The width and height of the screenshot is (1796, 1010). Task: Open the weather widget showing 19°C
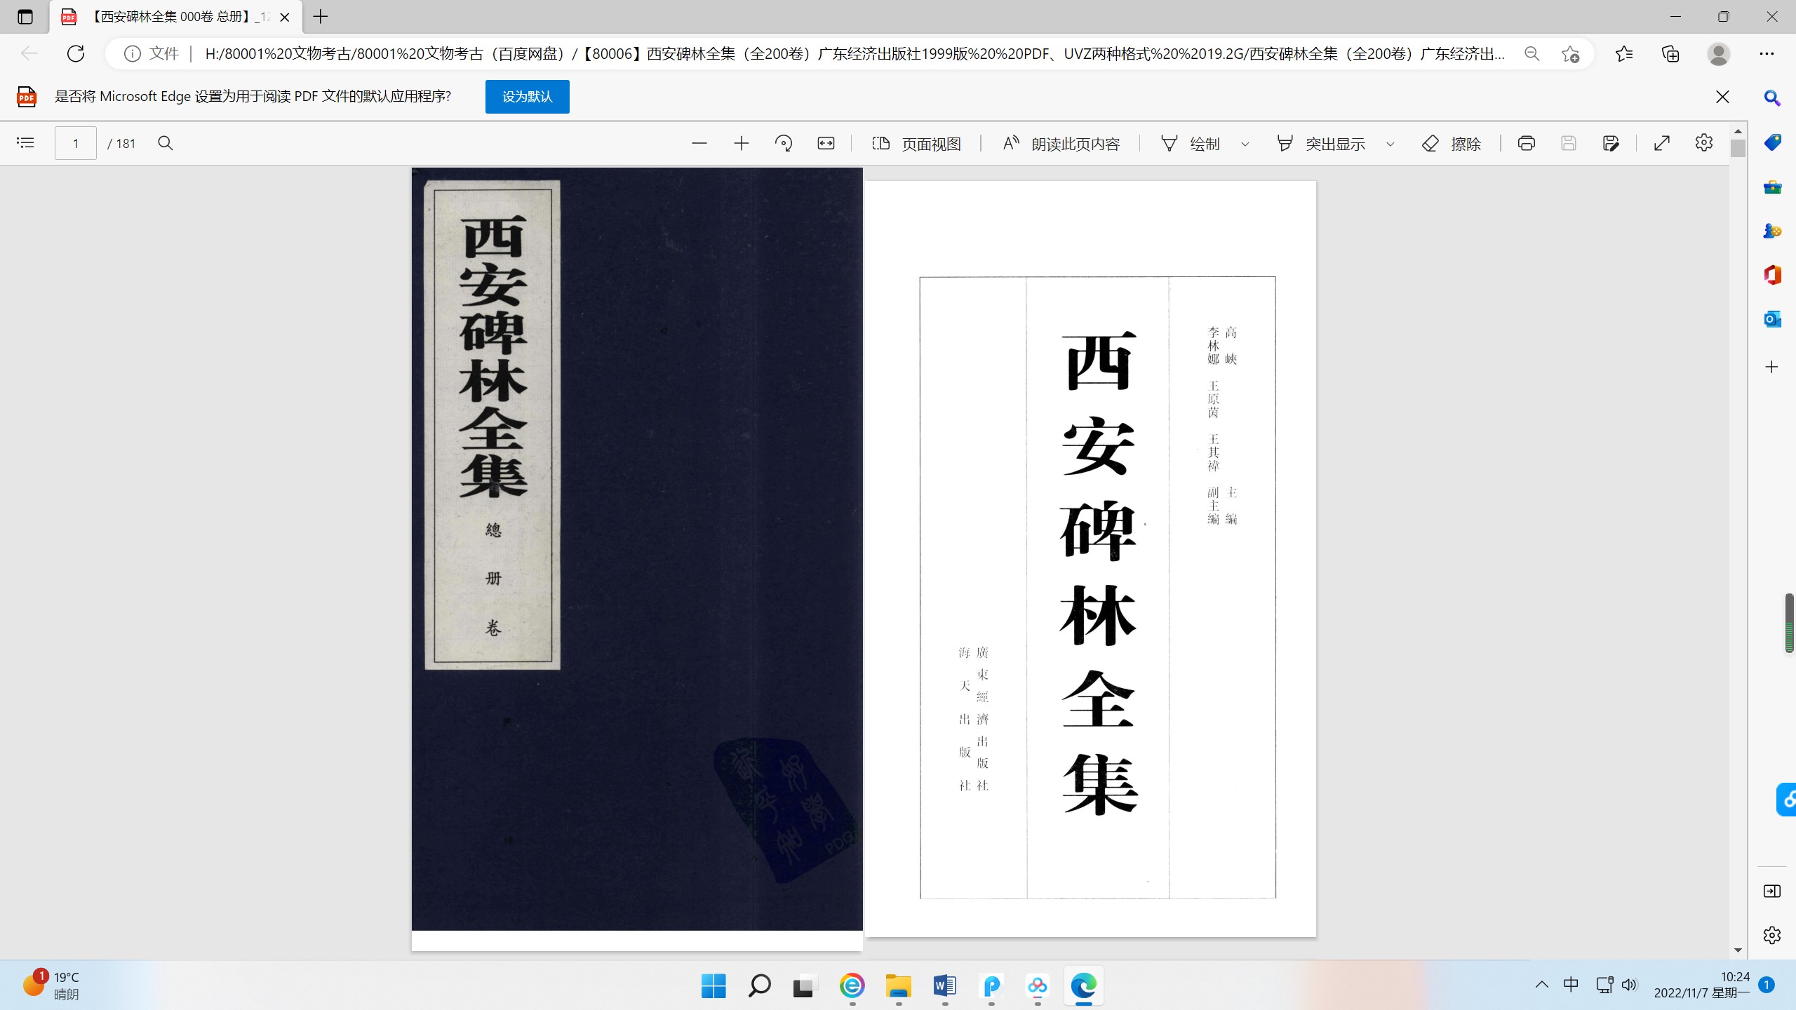(x=53, y=985)
